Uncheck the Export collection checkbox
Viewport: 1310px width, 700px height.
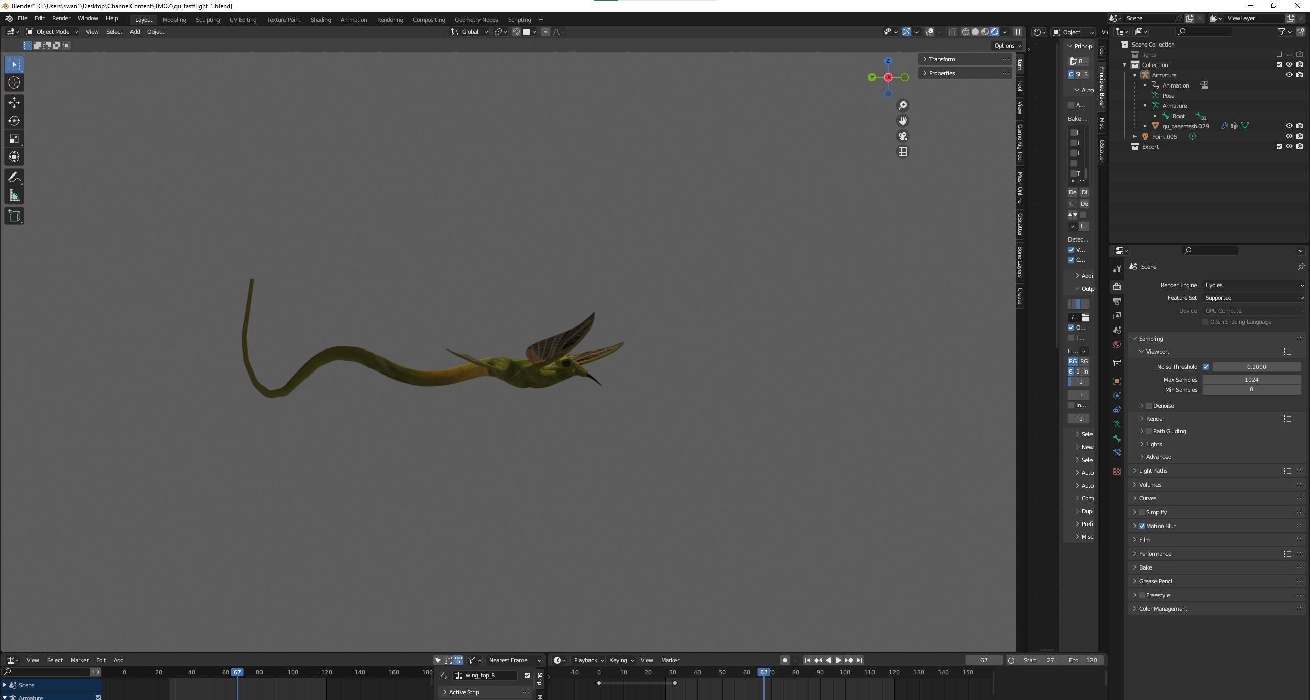pyautogui.click(x=1279, y=147)
